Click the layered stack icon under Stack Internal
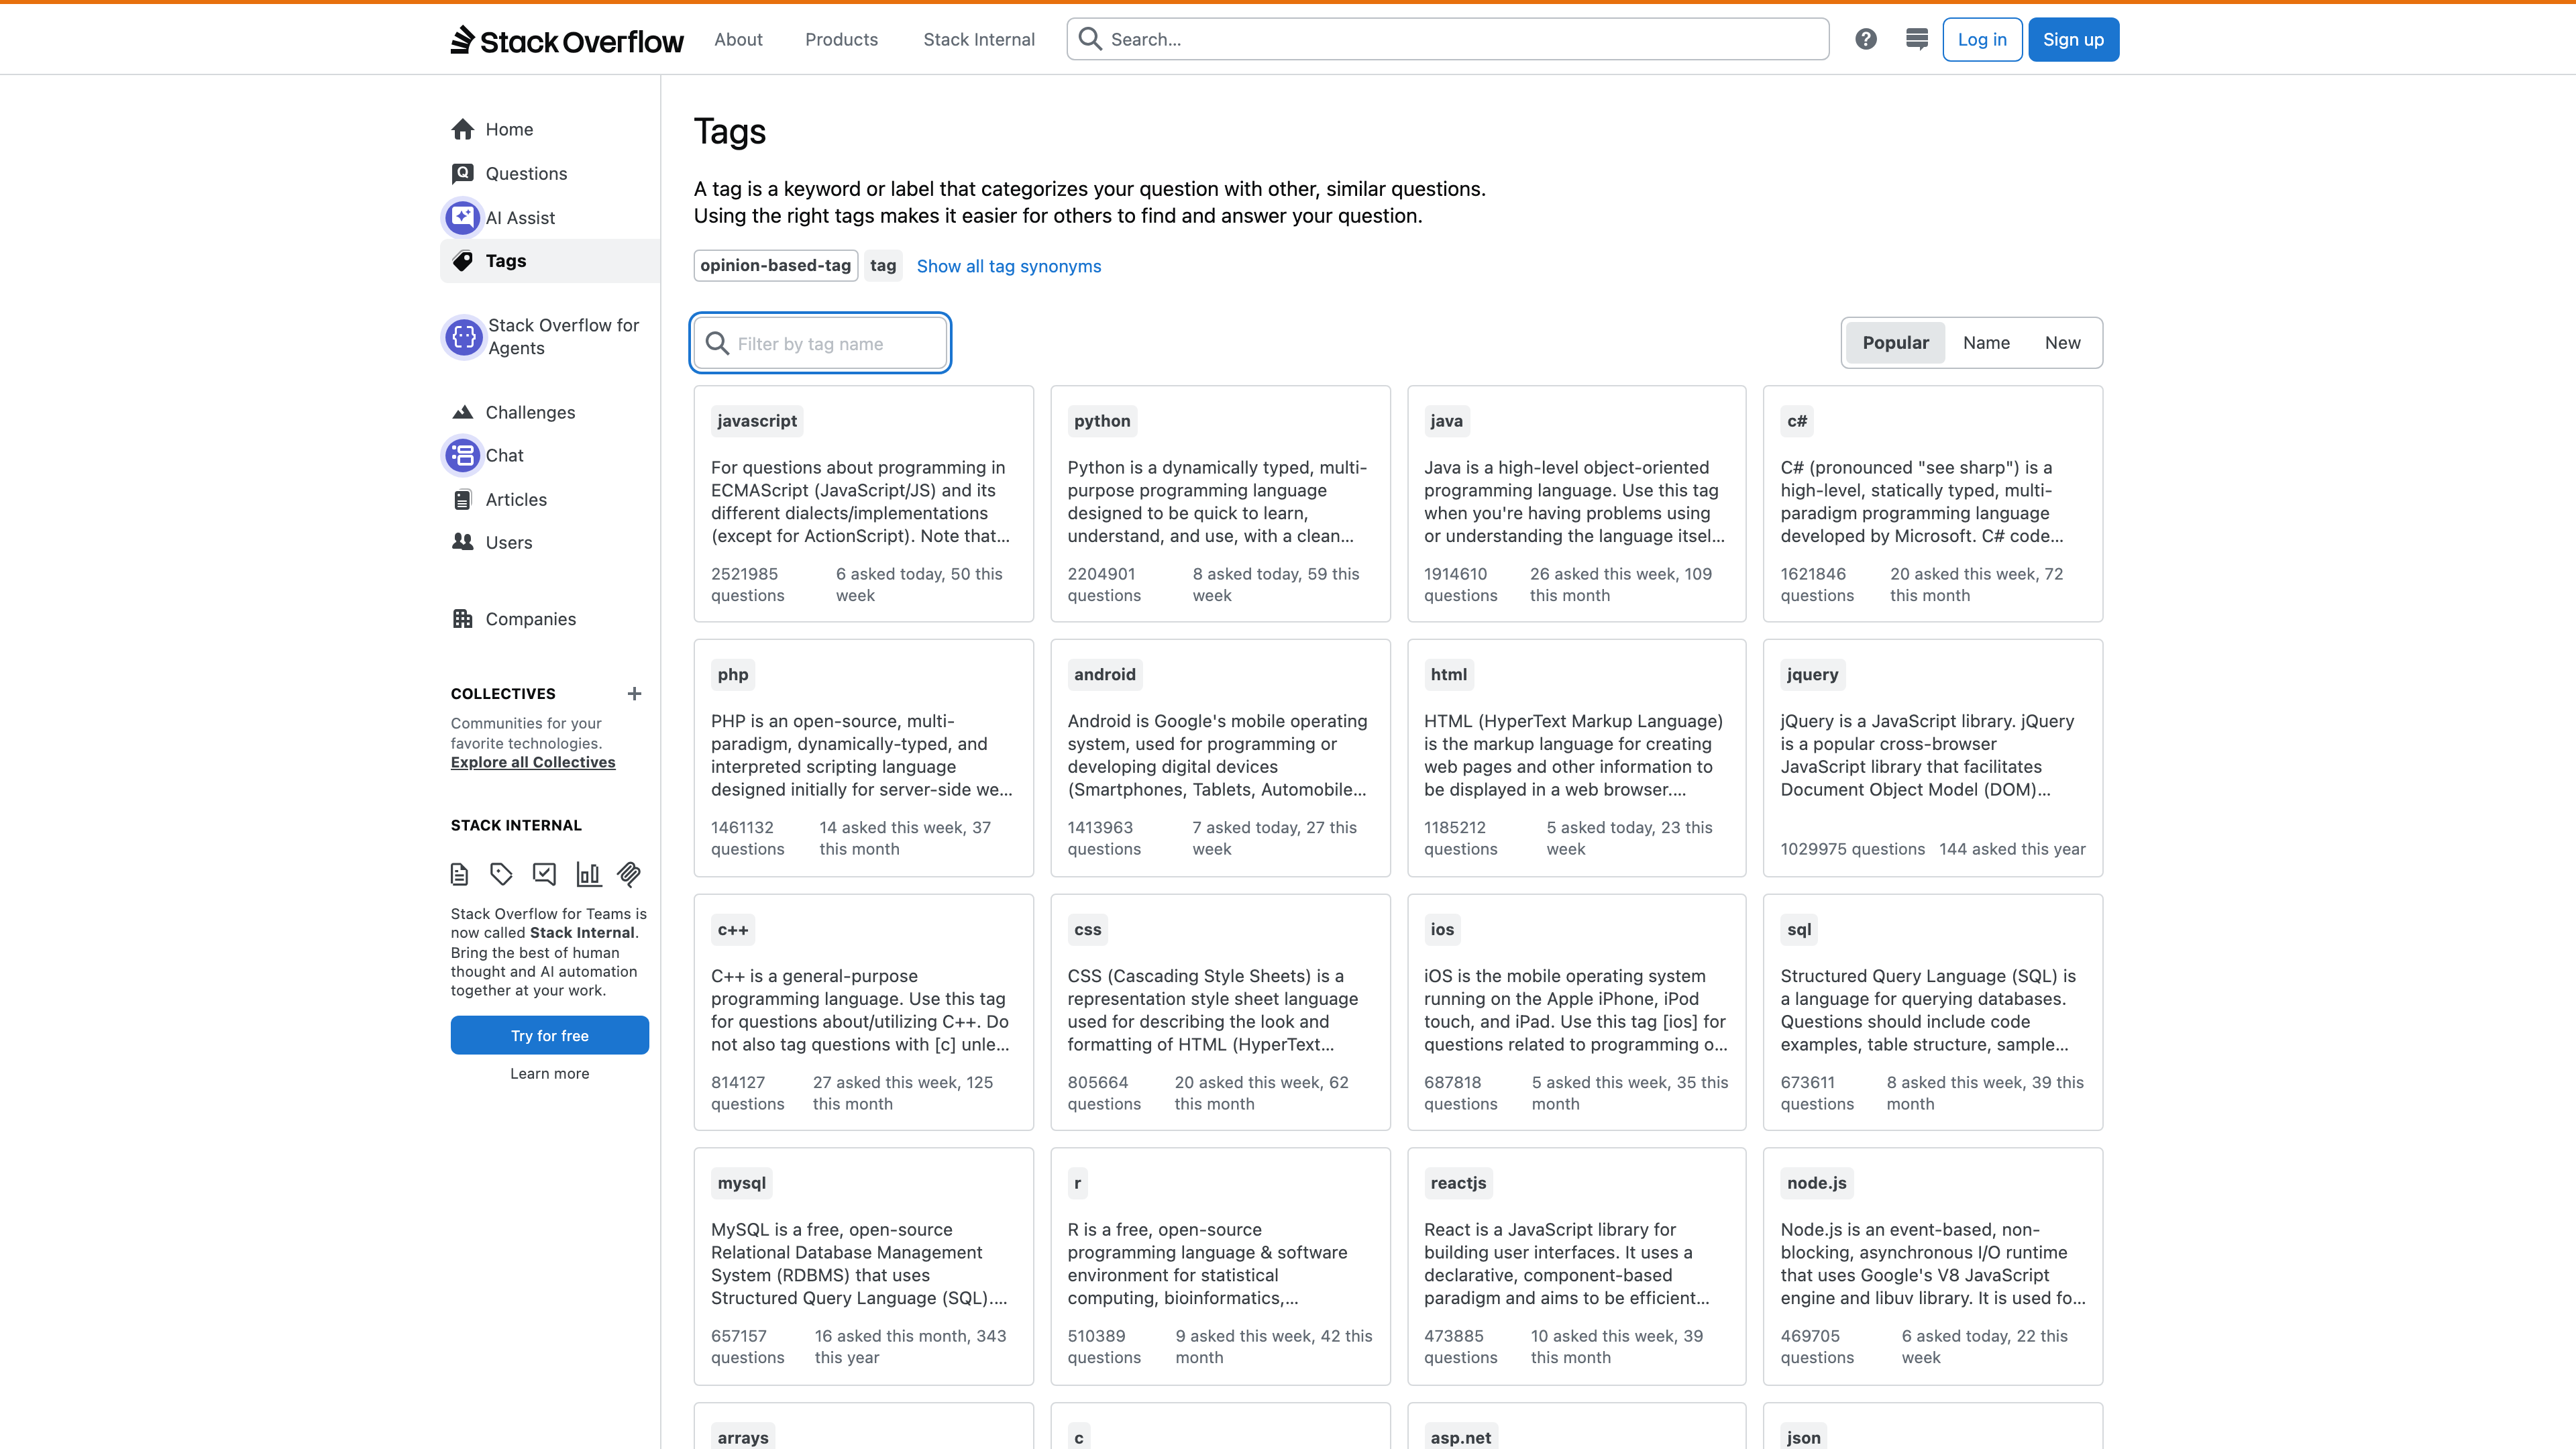The image size is (2576, 1449). pyautogui.click(x=629, y=875)
